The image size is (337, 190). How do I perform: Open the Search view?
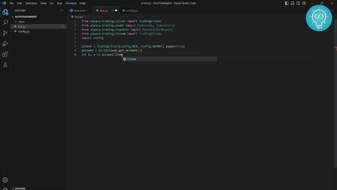[5, 22]
